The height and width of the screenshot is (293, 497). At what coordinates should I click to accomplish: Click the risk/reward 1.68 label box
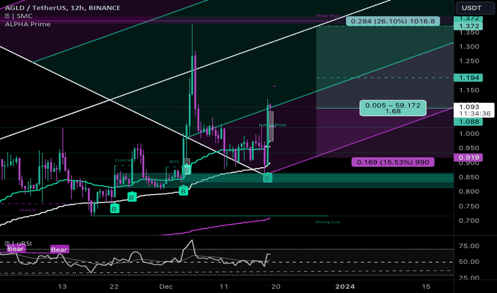tap(392, 108)
